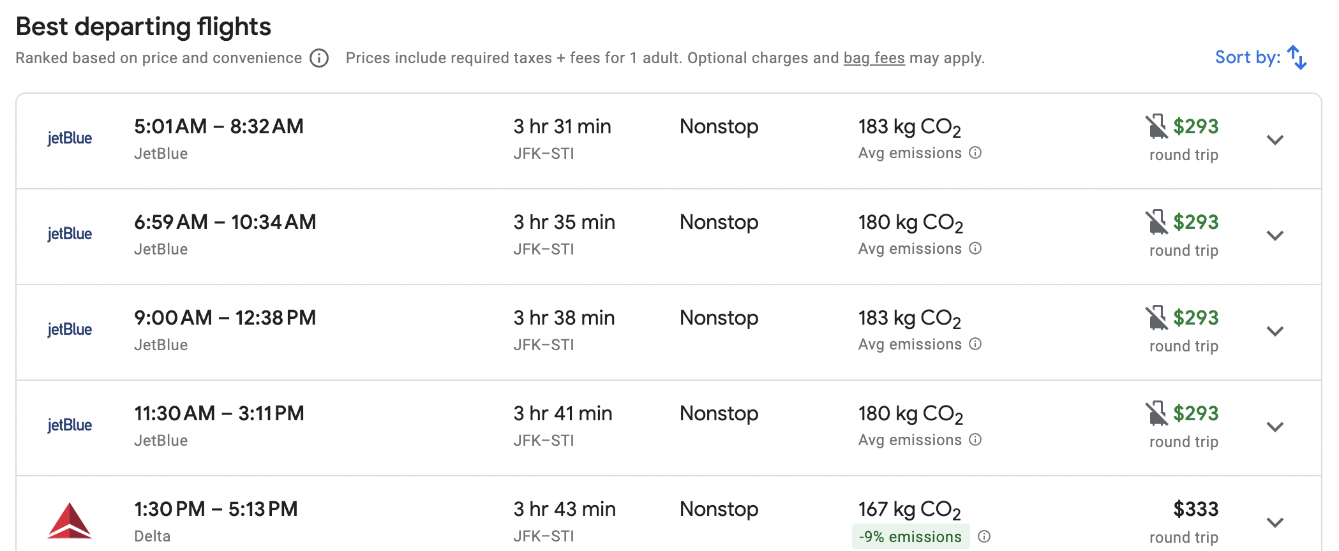1339x551 pixels.
Task: Click info icon next to ranking description
Action: click(319, 58)
